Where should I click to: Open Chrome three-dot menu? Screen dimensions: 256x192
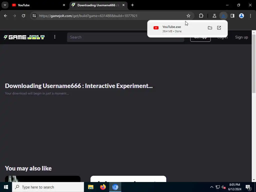250,16
